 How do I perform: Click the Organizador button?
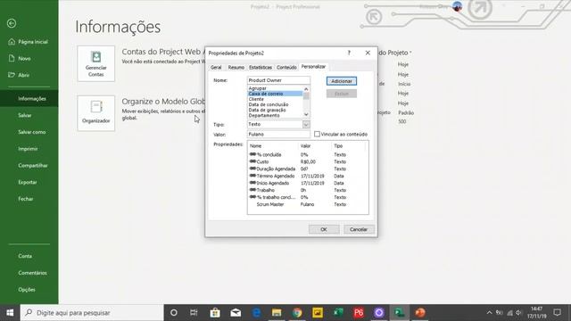click(96, 113)
